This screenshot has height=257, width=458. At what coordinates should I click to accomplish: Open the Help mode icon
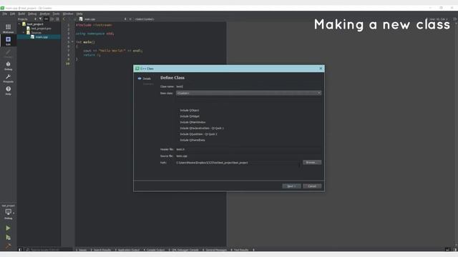pyautogui.click(x=8, y=91)
